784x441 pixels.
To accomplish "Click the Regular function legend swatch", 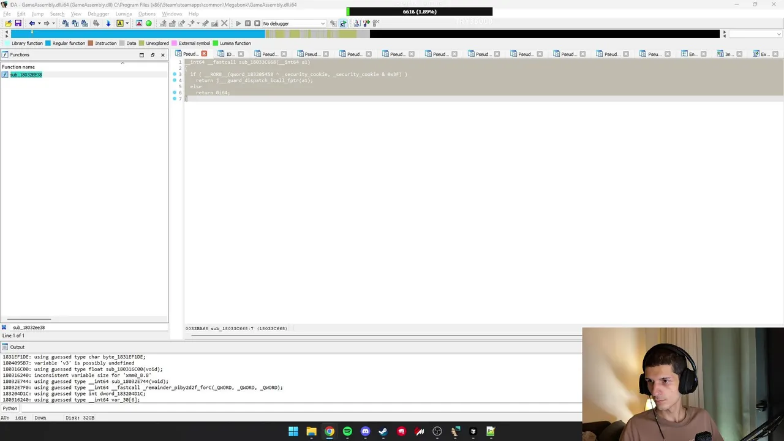I will [x=48, y=43].
